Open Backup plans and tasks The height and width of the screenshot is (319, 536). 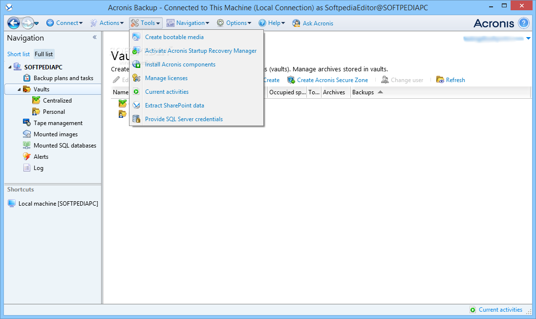click(x=63, y=78)
